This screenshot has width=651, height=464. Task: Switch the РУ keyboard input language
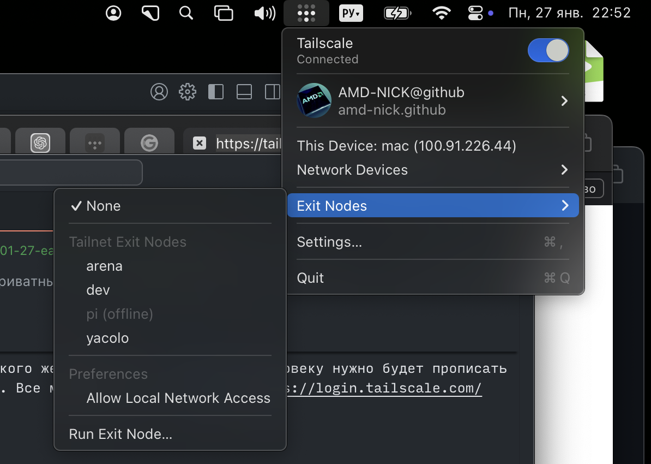[351, 13]
